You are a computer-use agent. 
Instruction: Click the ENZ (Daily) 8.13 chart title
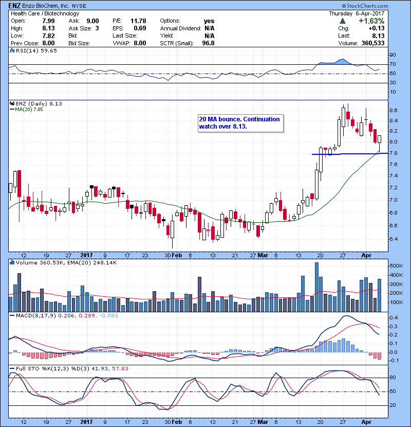39,103
